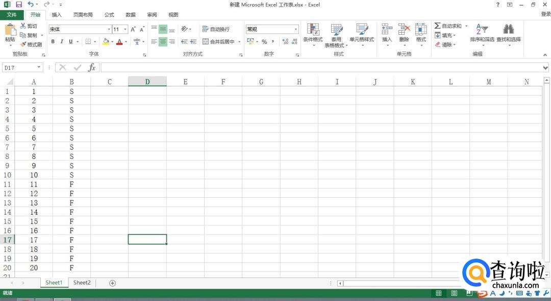Open accounting number format icon
The height and width of the screenshot is (301, 551).
tap(250, 41)
